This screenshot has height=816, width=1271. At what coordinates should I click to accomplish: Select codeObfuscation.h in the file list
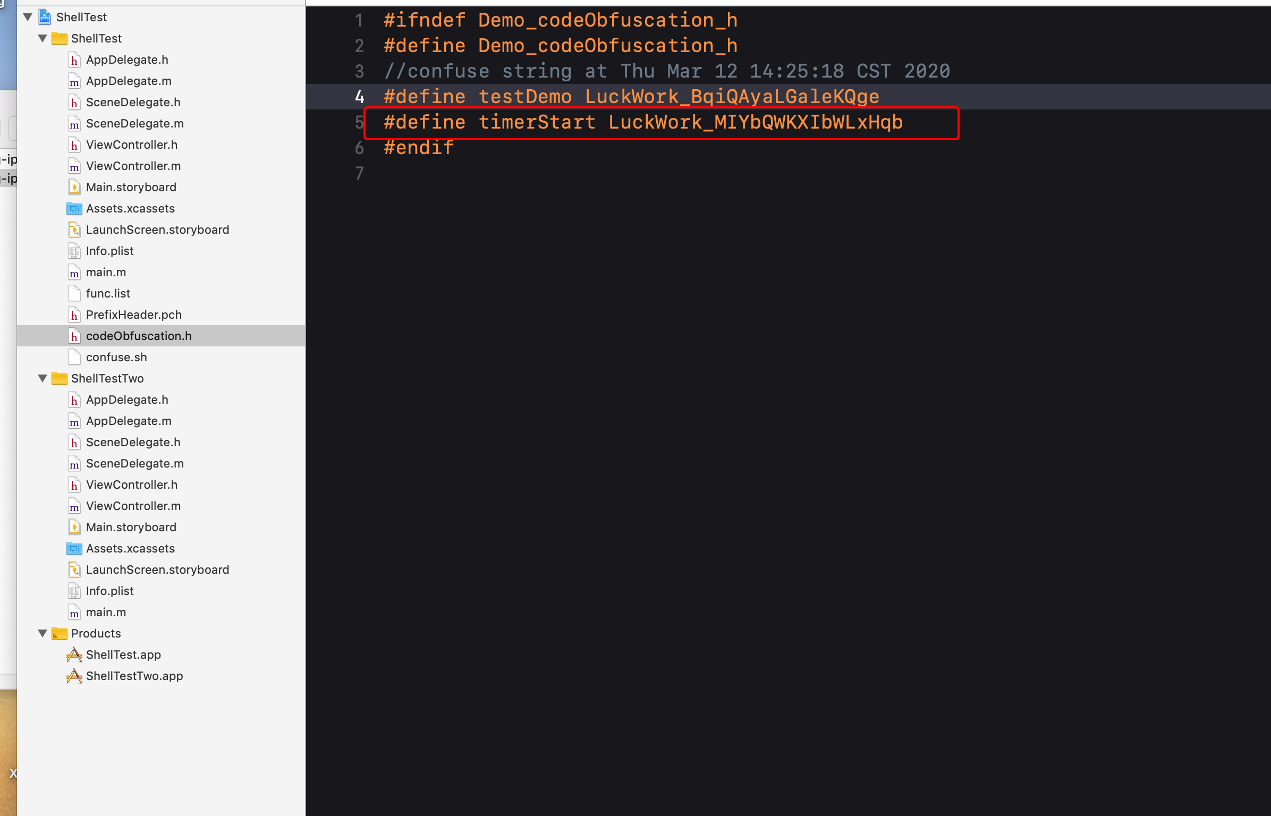tap(139, 336)
